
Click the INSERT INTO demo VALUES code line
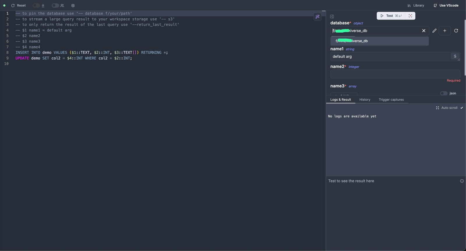tap(91, 52)
